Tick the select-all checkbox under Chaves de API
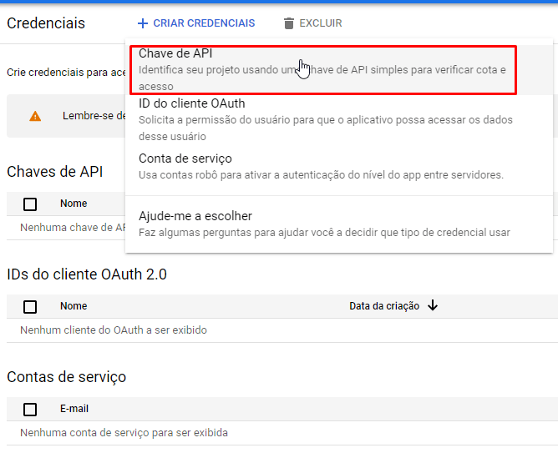558x468 pixels. (30, 204)
